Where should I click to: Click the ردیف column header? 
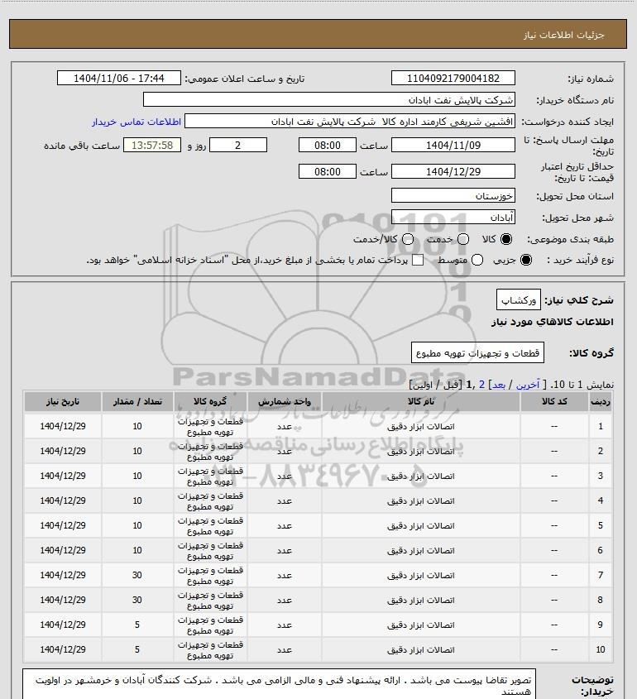point(600,402)
